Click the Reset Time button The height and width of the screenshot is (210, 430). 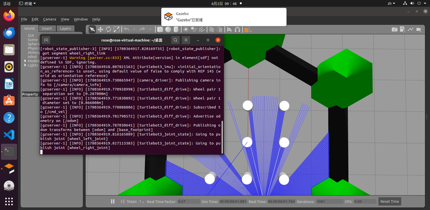[389, 201]
